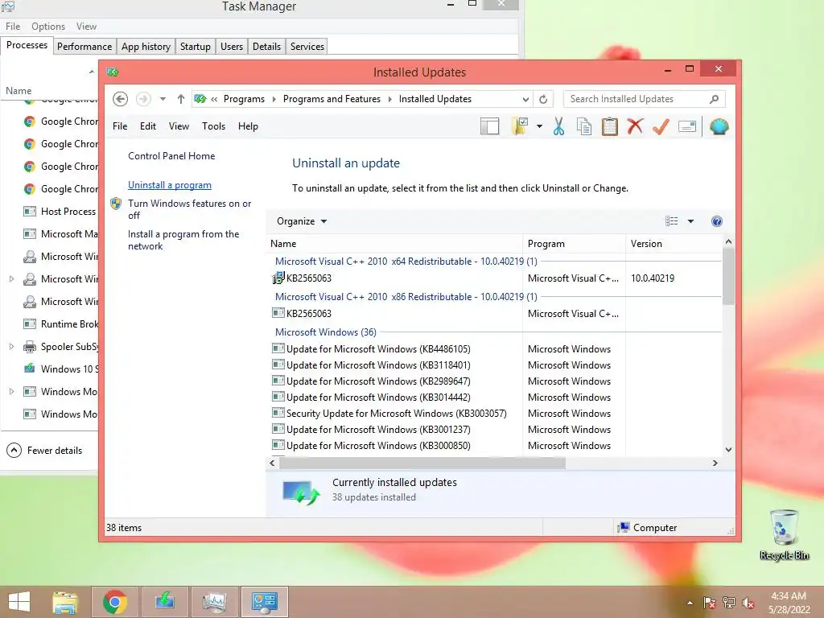
Task: Click the blue help question mark icon
Action: coord(716,221)
